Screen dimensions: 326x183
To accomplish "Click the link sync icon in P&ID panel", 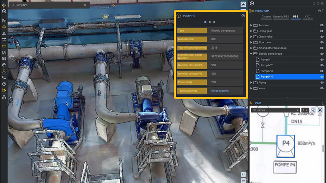I will tap(313, 110).
